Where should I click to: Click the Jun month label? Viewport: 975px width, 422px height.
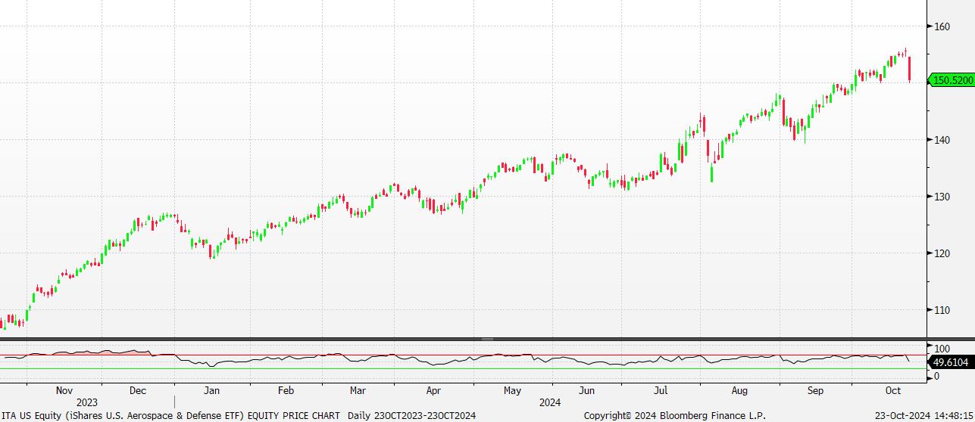[586, 391]
